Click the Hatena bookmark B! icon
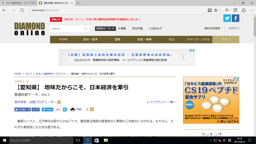256x144 pixels. tap(65, 109)
